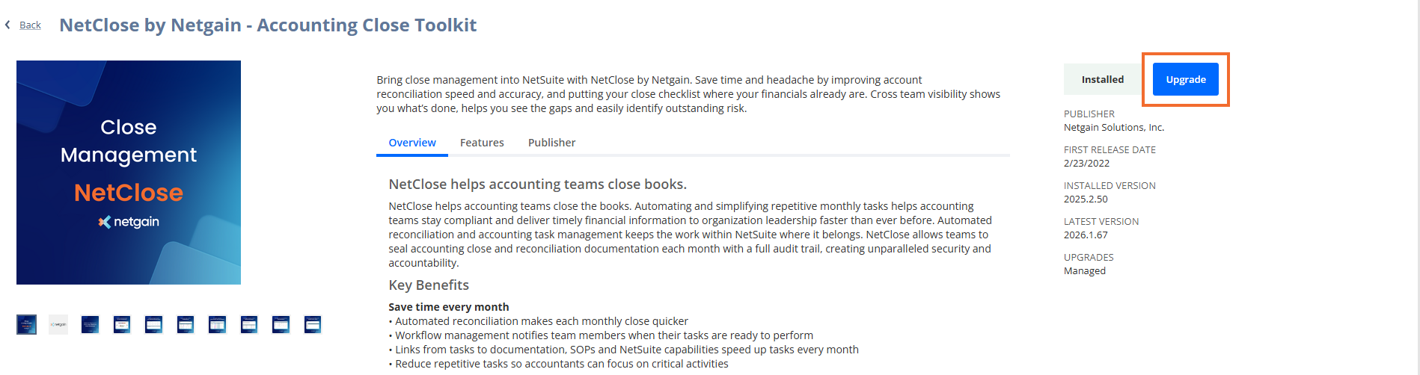Screen dimensions: 1420x375
Task: Follow the Back link
Action: pos(30,25)
